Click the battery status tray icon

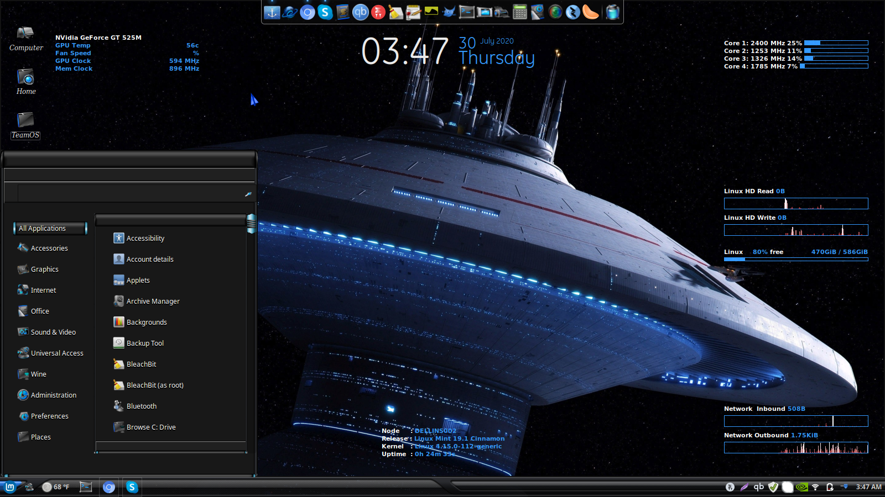[x=830, y=487]
